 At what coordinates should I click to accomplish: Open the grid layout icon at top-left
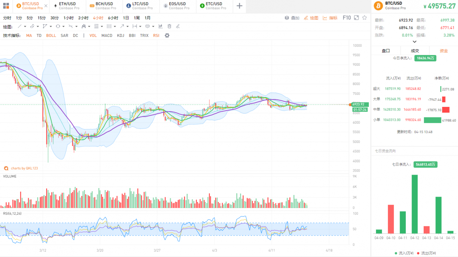point(6,6)
